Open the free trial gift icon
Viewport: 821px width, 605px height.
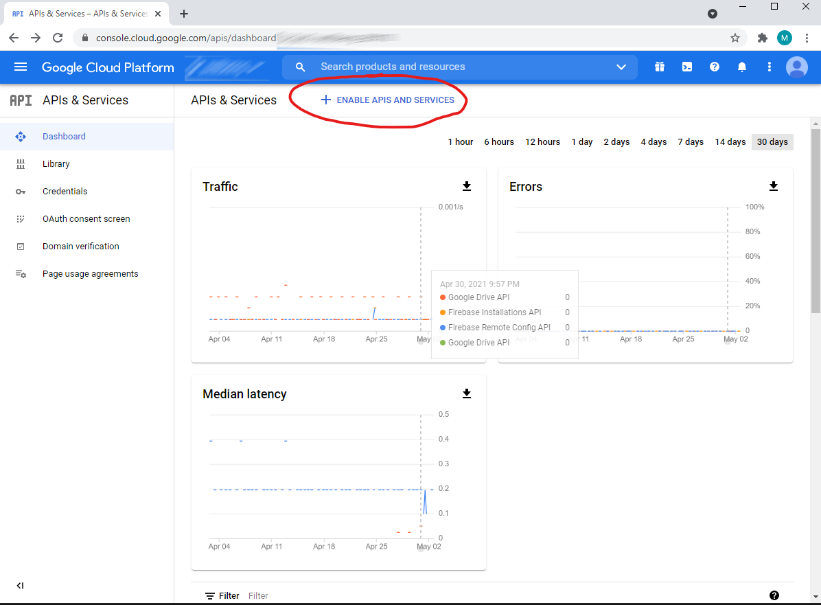tap(660, 67)
